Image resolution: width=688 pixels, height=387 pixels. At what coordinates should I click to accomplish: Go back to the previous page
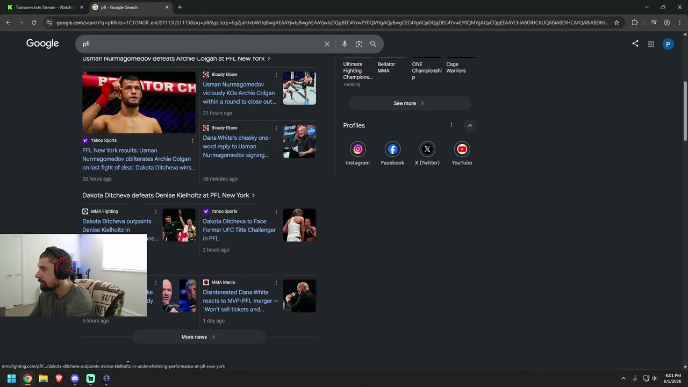8,23
